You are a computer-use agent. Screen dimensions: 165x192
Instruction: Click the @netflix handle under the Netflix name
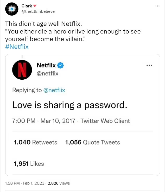coord(48,74)
